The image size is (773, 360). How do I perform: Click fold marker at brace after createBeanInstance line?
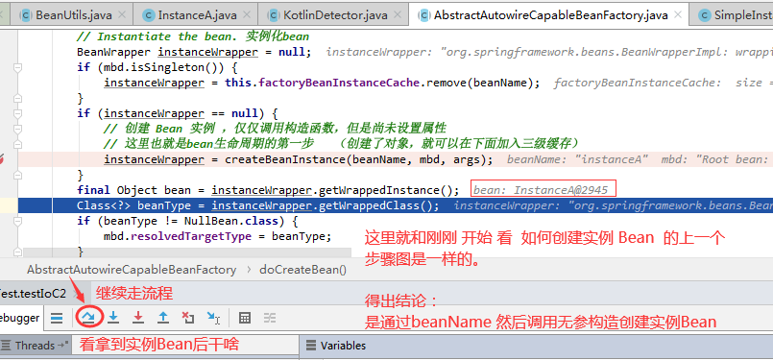(17, 175)
